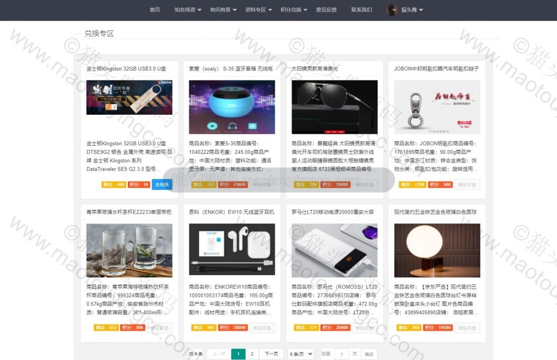Click 积分不足 button on lamp card
This screenshot has height=360, width=557.
pos(467,328)
